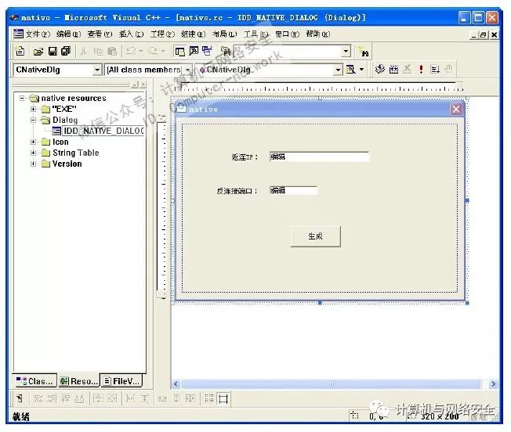
Task: Click the Undo arrow icon
Action: [131, 51]
